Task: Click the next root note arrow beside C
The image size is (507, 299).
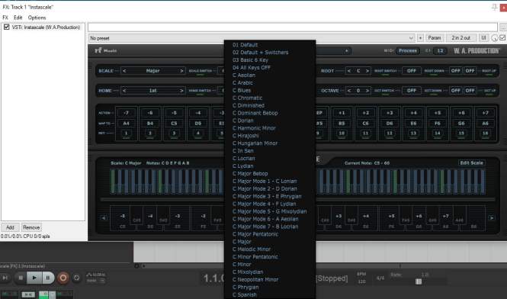Action: (367, 70)
